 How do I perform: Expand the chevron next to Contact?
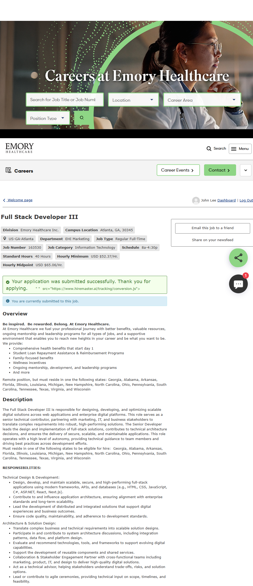click(x=245, y=170)
